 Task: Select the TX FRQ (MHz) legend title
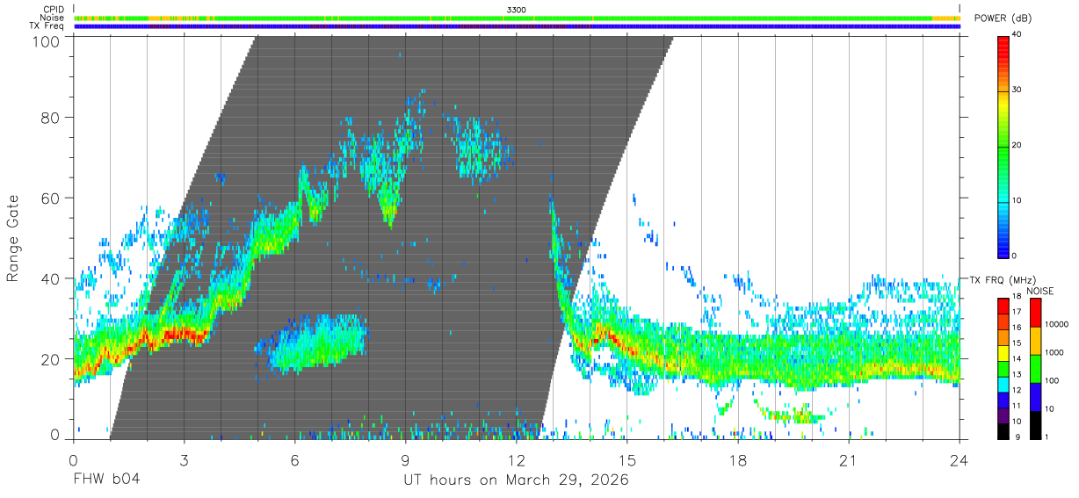click(x=1003, y=280)
